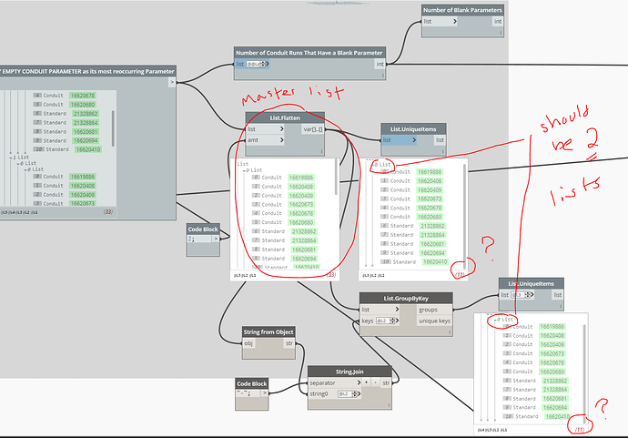Click element ID 16620408 in upper List.UniqueItems preview
Viewport: 628px width, 438px height.
coord(430,181)
